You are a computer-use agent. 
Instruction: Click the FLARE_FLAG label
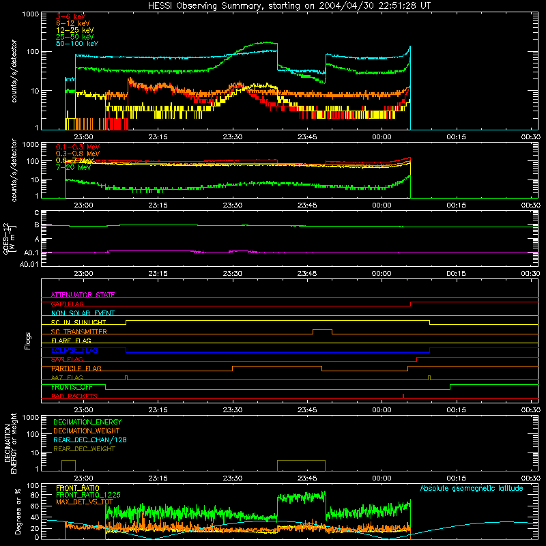[71, 341]
